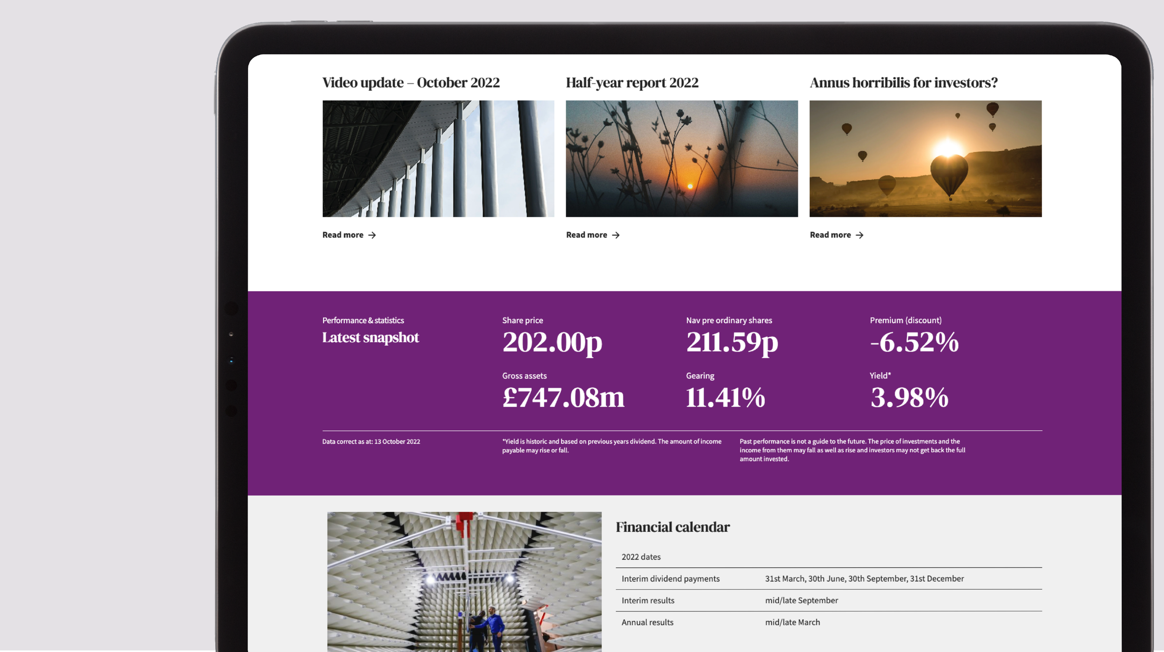The height and width of the screenshot is (652, 1164).
Task: Click the Interim dividend payments row
Action: click(828, 578)
